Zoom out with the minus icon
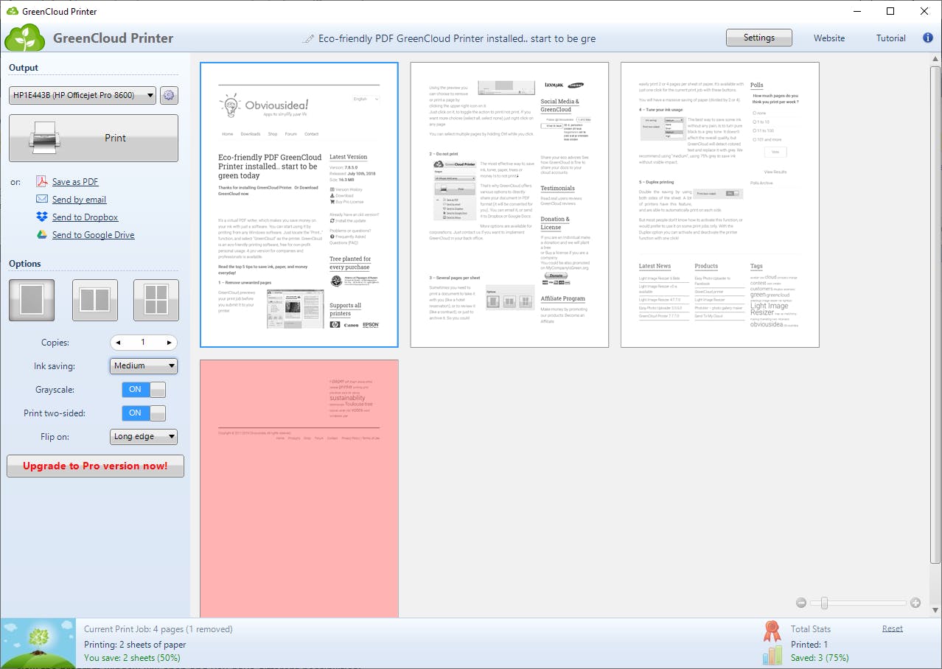 click(x=801, y=603)
